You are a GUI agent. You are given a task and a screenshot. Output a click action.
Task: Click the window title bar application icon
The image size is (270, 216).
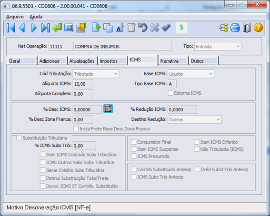pyautogui.click(x=7, y=6)
